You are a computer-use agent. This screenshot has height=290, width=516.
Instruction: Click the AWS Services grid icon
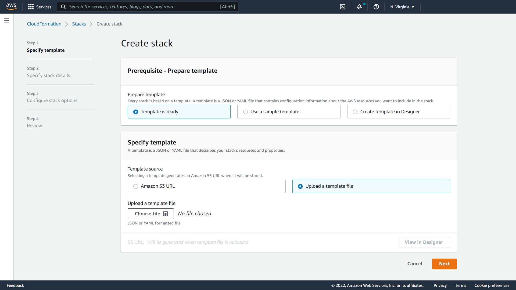[x=31, y=7]
